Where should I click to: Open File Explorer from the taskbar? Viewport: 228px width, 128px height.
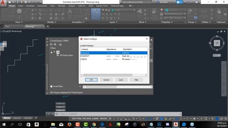[x=53, y=124]
